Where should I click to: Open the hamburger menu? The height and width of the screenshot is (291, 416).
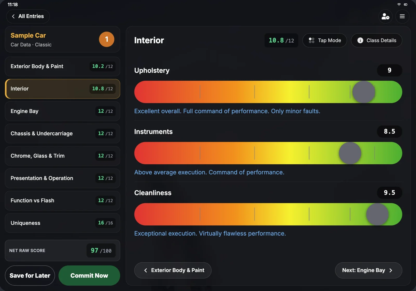point(402,16)
